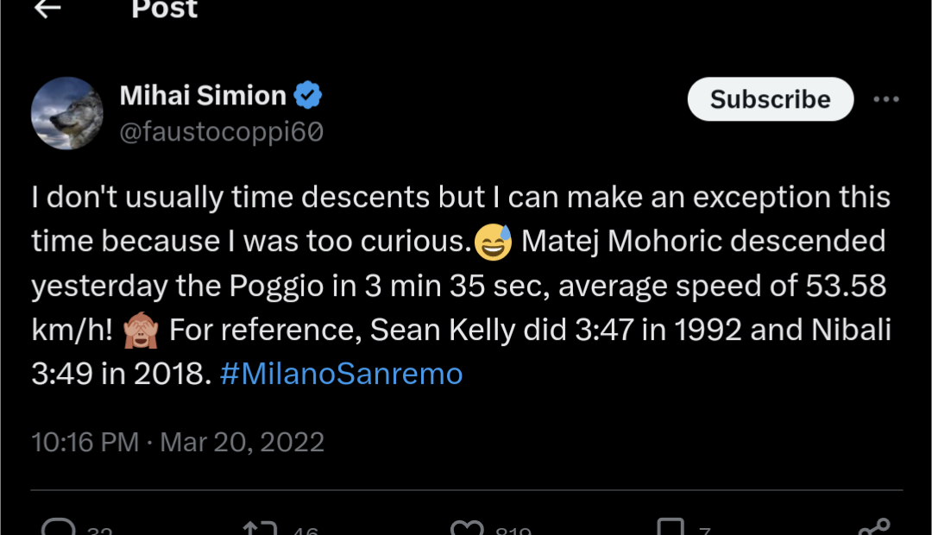
Task: Click the @faustocoppi60 handle
Action: pos(222,132)
